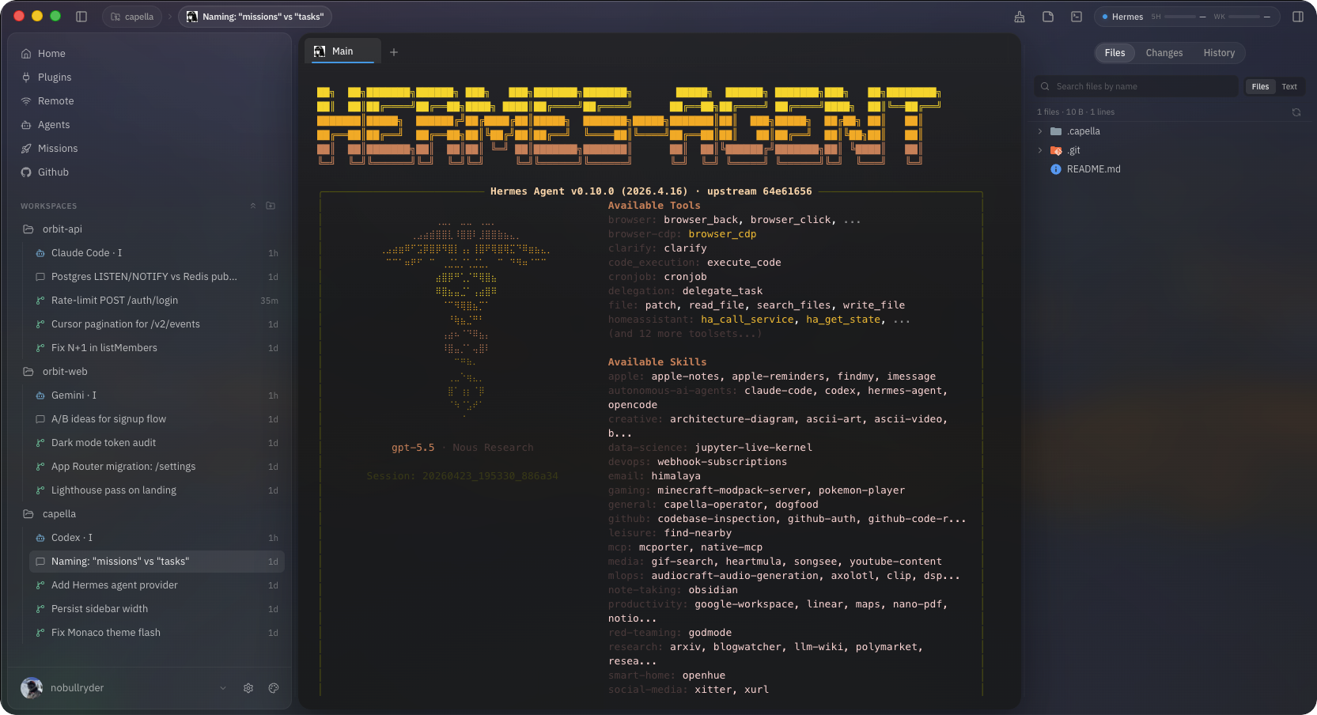Open Rate-limit POST /auth/login branch
Screen dimensions: 1317x715
pos(157,301)
